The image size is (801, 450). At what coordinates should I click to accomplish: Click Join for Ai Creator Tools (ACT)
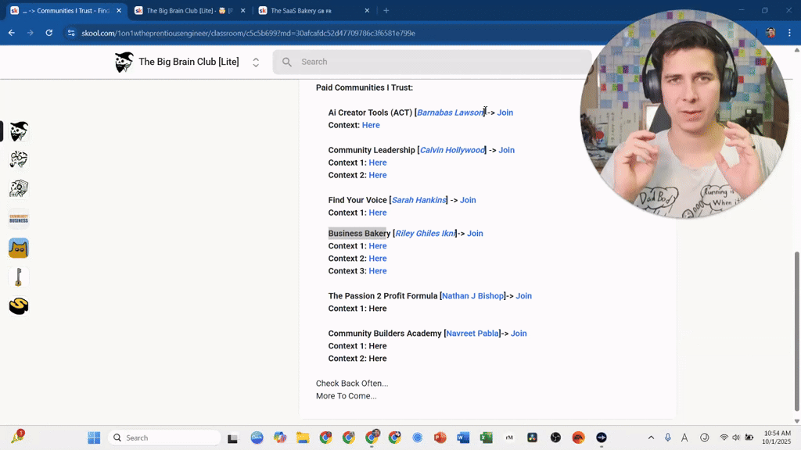point(505,112)
